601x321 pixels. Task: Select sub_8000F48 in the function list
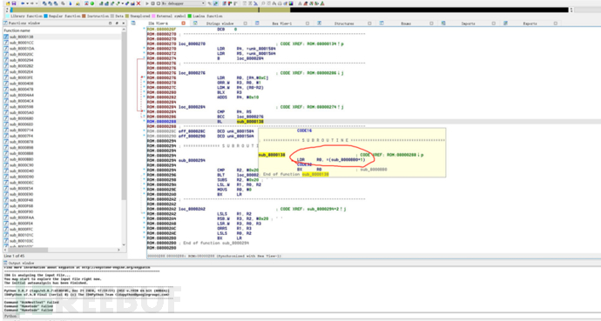coord(63,200)
